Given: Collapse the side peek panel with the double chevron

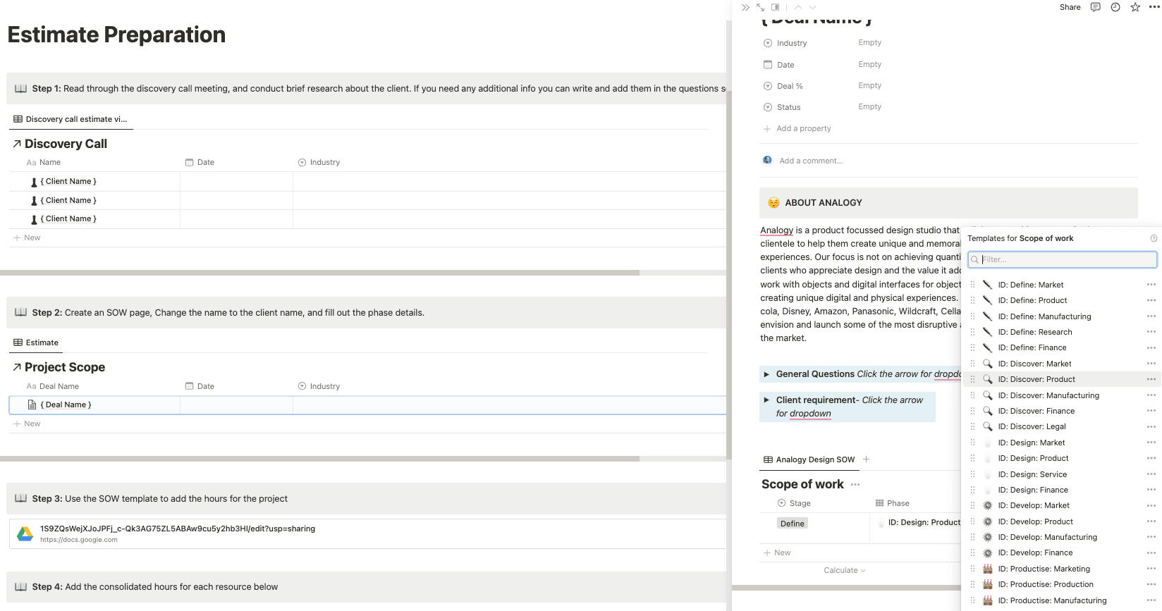Looking at the screenshot, I should click(745, 7).
